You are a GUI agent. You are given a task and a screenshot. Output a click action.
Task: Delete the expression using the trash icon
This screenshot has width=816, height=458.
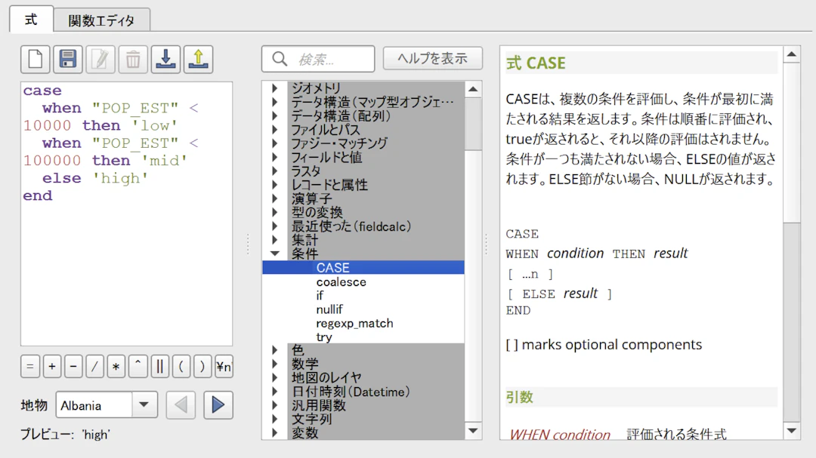click(133, 59)
